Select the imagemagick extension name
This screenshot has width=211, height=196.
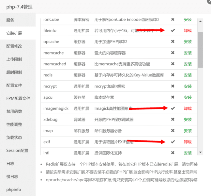point(56,108)
